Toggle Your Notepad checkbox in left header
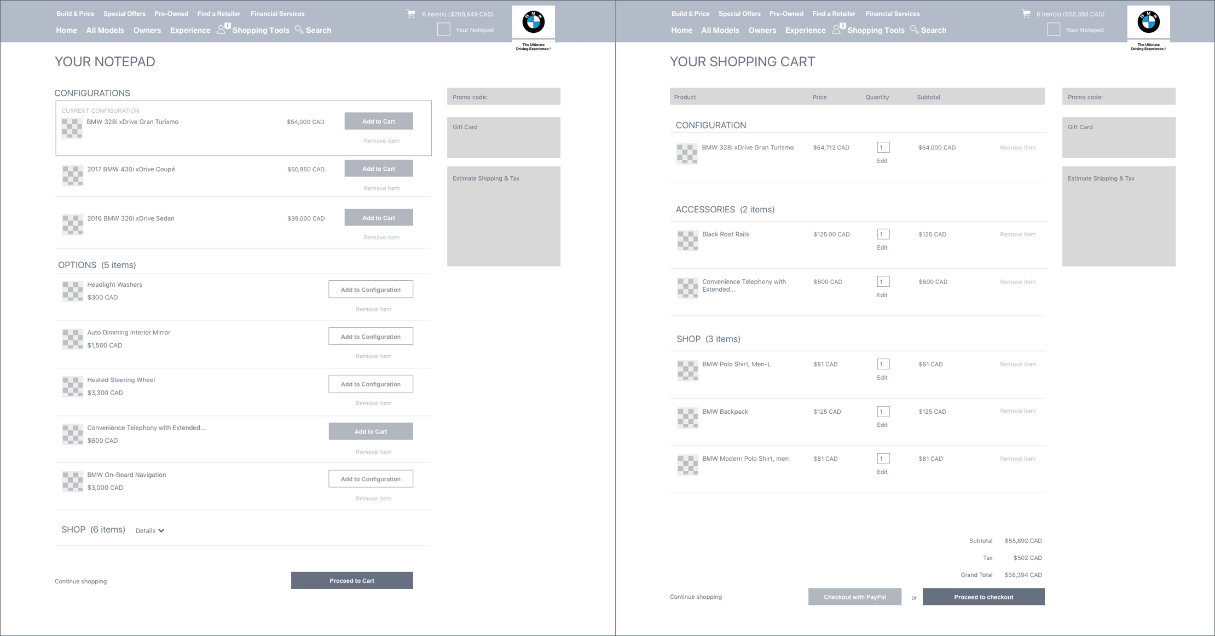The width and height of the screenshot is (1215, 636). point(444,30)
